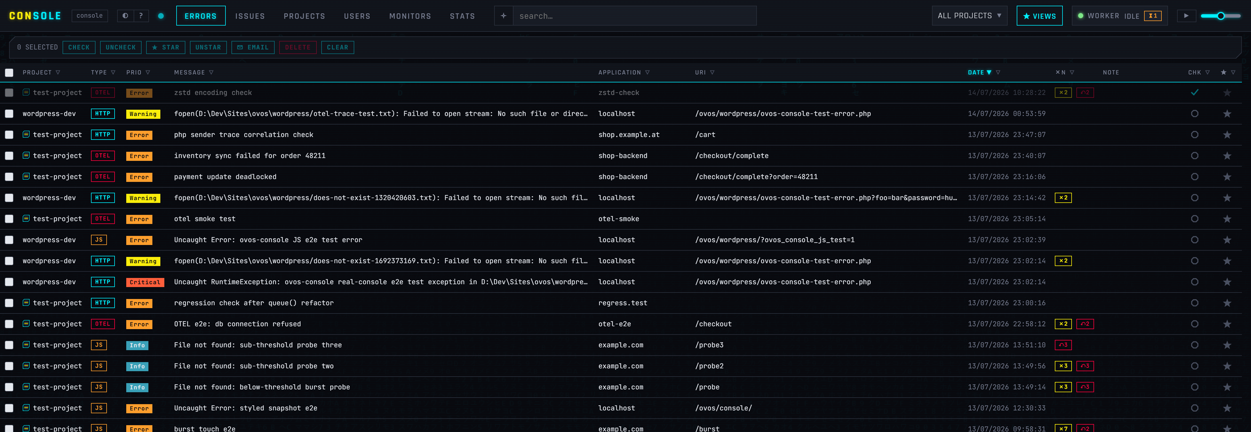Open the PROJECTS tab
Viewport: 1251px width, 432px height.
pyautogui.click(x=305, y=16)
